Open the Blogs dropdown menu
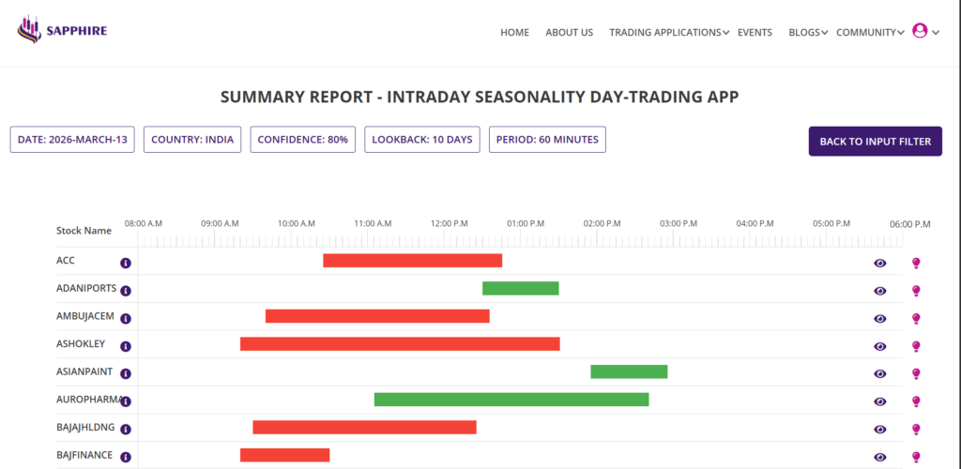The image size is (961, 469). point(807,32)
